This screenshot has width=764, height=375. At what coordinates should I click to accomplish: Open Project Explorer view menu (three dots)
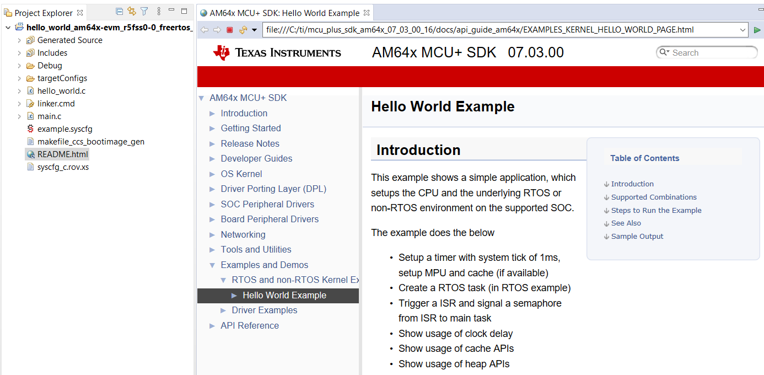coord(159,12)
